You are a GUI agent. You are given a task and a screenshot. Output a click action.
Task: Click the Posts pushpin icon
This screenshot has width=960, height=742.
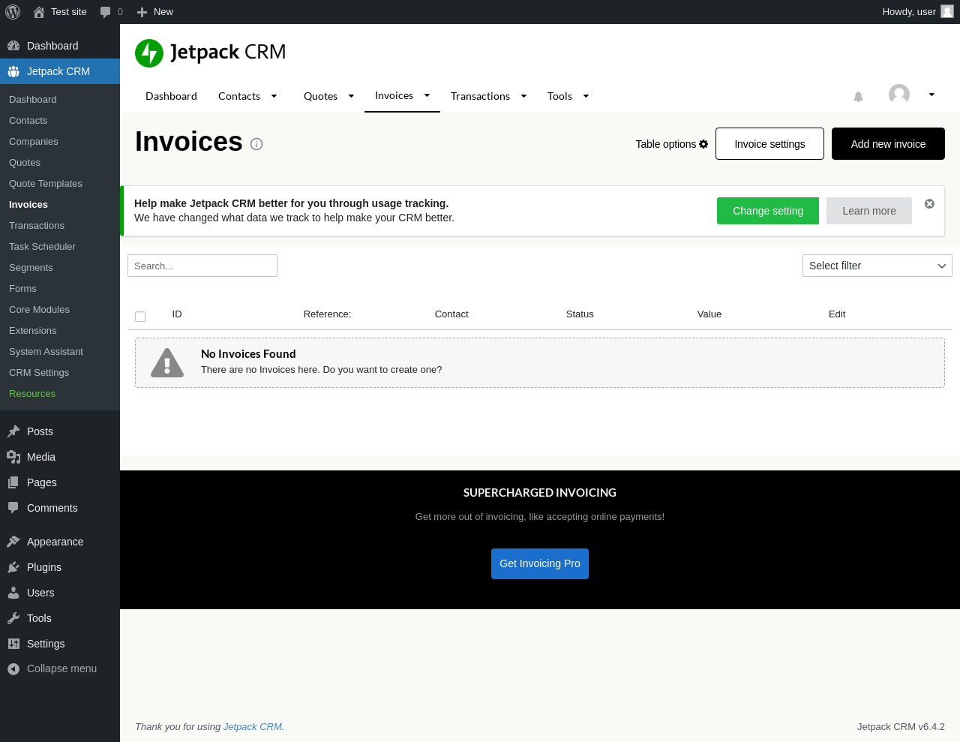[13, 431]
